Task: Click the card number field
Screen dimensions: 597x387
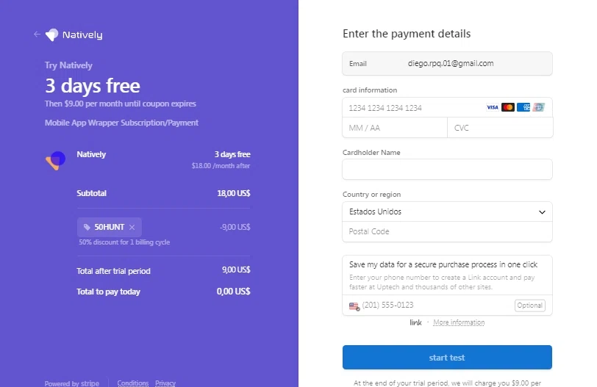Action: 413,108
